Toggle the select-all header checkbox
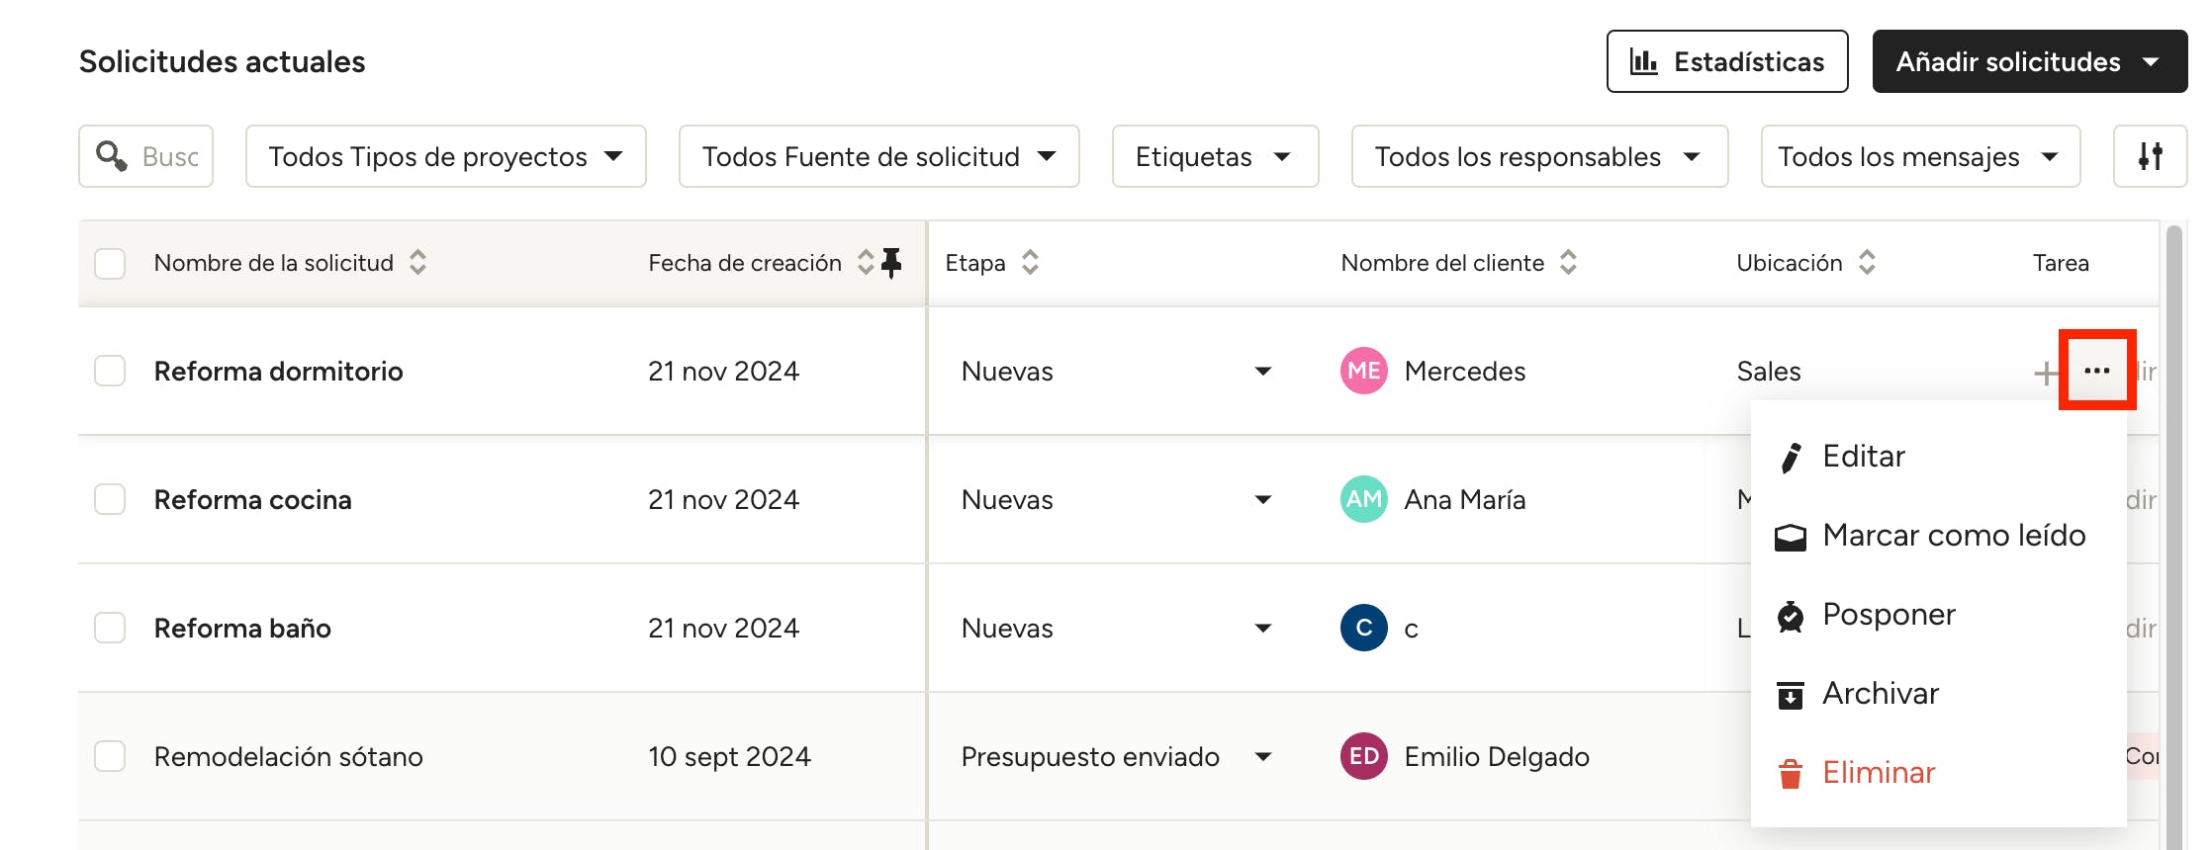This screenshot has height=850, width=2212. tap(110, 264)
